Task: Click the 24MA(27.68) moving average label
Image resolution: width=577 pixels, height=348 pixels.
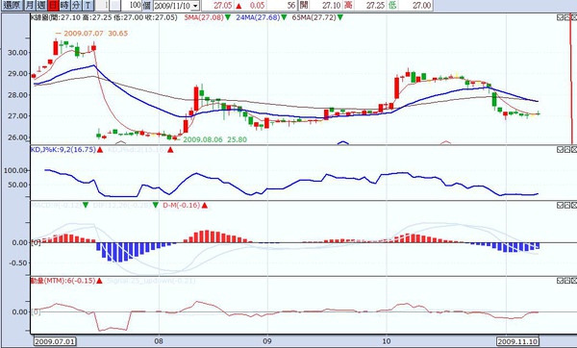Action: click(x=258, y=17)
